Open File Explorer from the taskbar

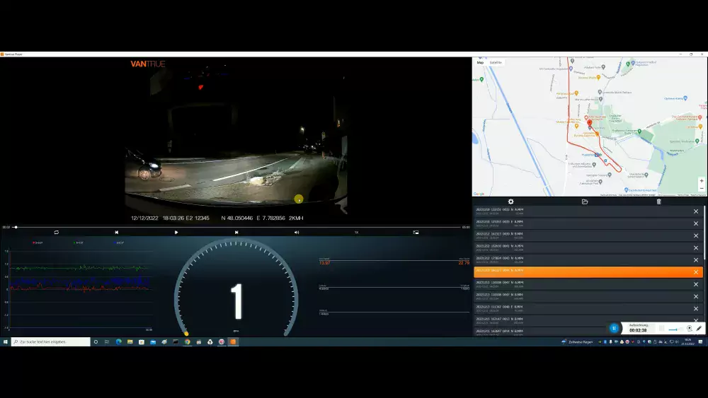point(130,342)
